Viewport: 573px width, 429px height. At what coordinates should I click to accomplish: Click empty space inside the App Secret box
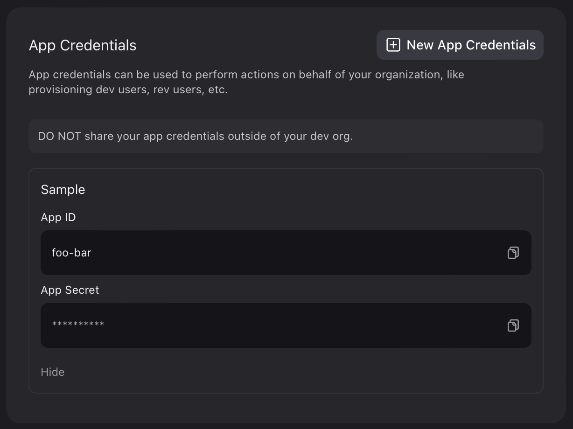coord(303,325)
